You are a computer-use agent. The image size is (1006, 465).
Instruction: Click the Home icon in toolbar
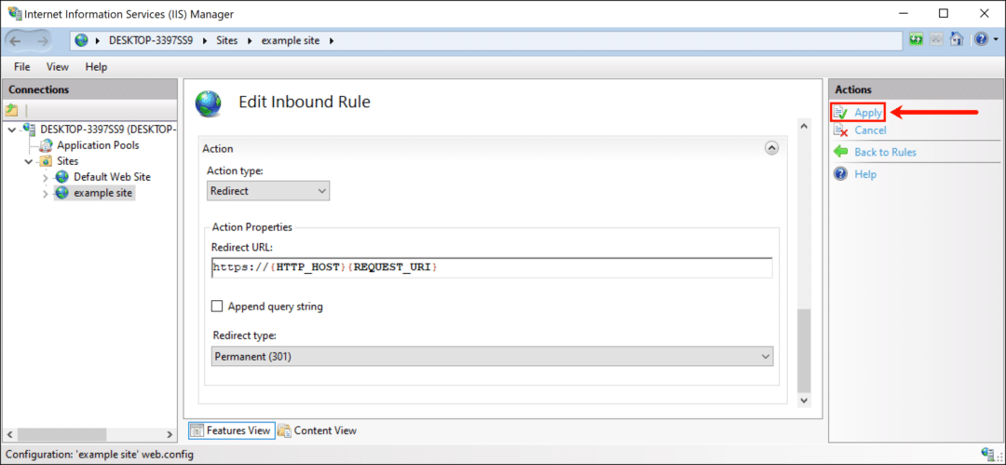[957, 40]
